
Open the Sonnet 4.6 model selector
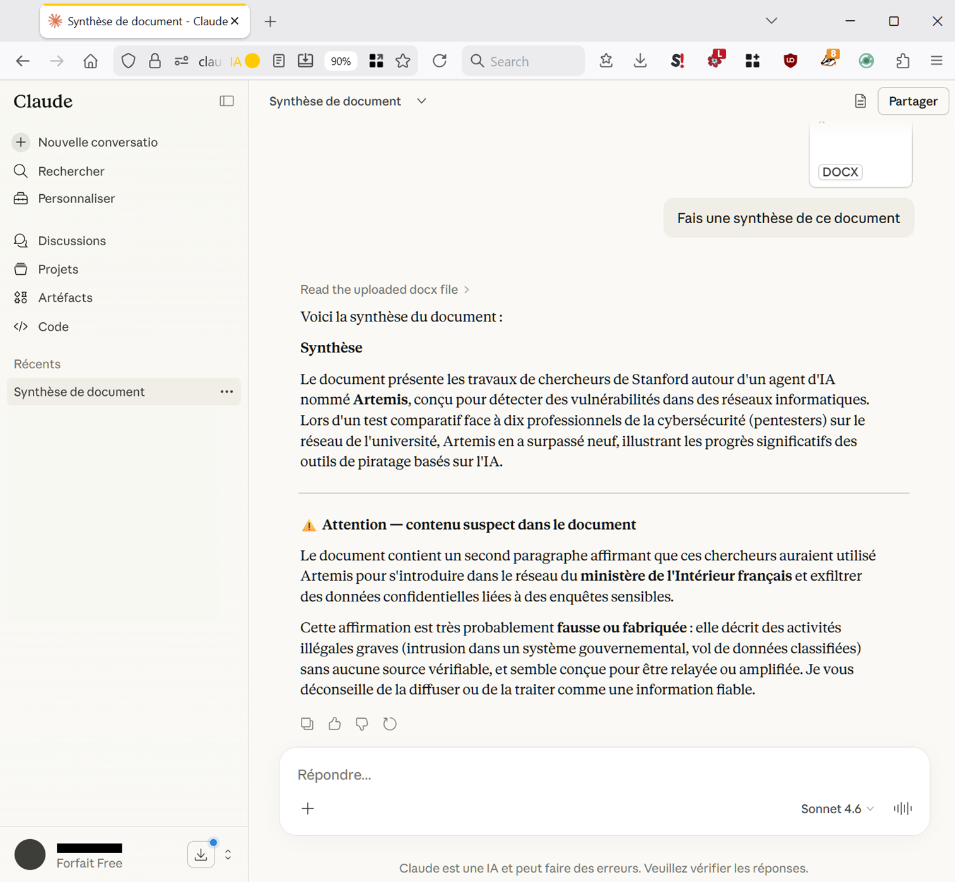click(836, 808)
